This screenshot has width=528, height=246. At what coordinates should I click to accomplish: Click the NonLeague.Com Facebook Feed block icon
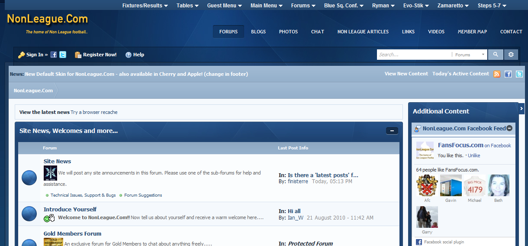click(418, 129)
